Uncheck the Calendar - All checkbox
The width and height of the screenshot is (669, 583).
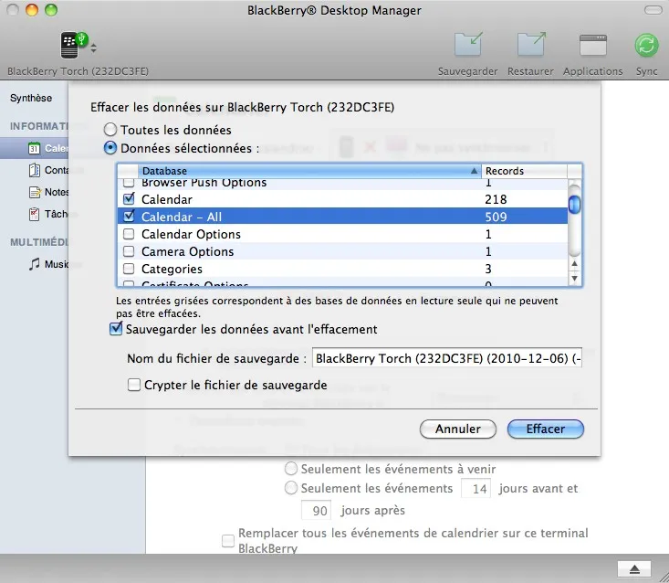click(129, 217)
